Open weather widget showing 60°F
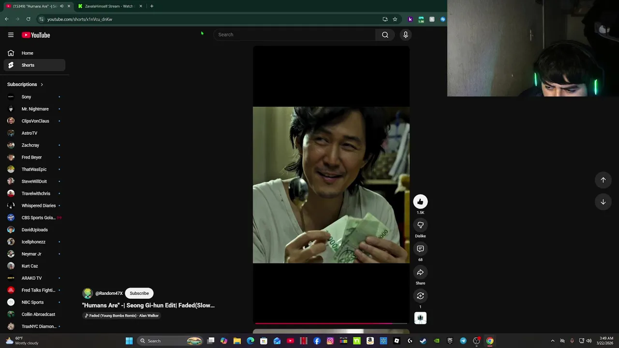Screen dimensions: 619x348 [22, 341]
